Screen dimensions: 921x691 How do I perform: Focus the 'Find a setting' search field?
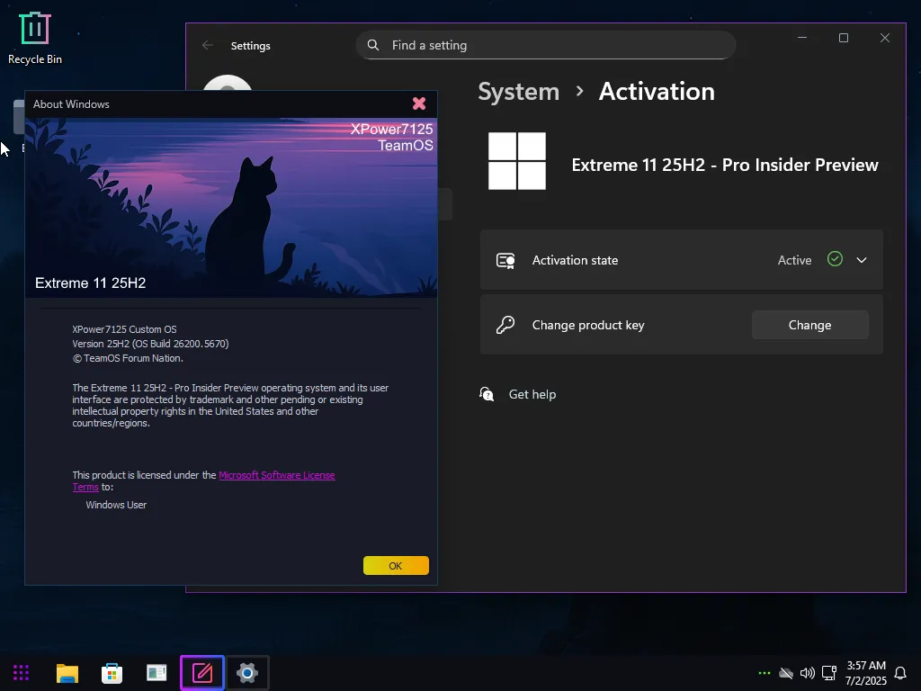546,45
